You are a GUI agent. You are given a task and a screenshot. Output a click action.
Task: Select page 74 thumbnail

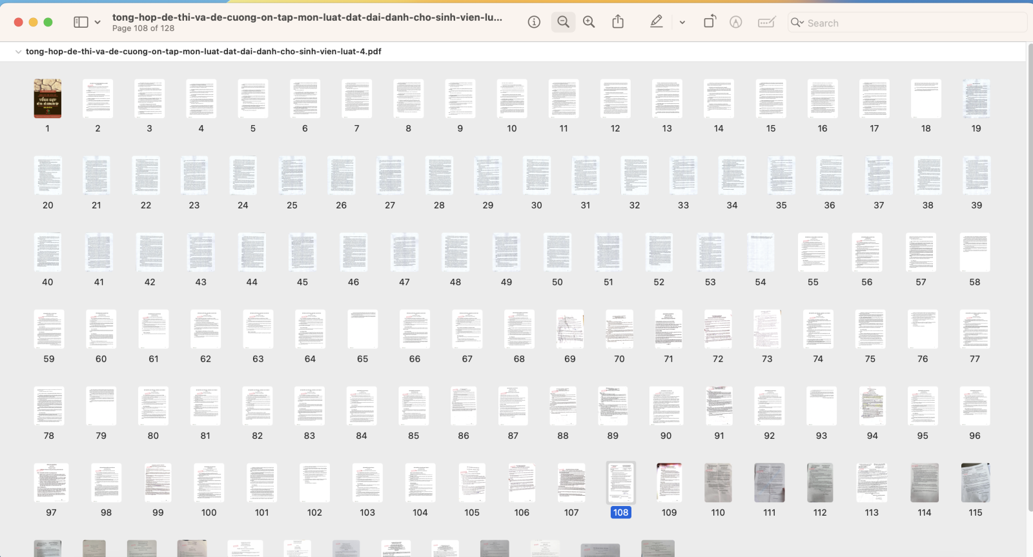(x=818, y=329)
